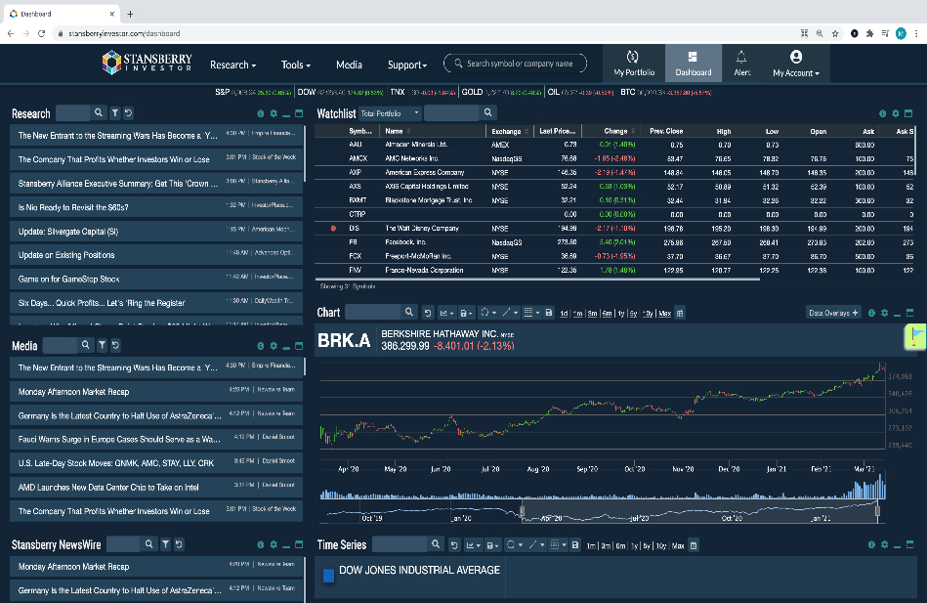The width and height of the screenshot is (927, 603).
Task: Open the Chart panel drawing shapes dropdown
Action: [x=487, y=313]
